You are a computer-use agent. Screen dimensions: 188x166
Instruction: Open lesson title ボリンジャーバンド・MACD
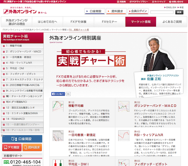tap(155, 106)
